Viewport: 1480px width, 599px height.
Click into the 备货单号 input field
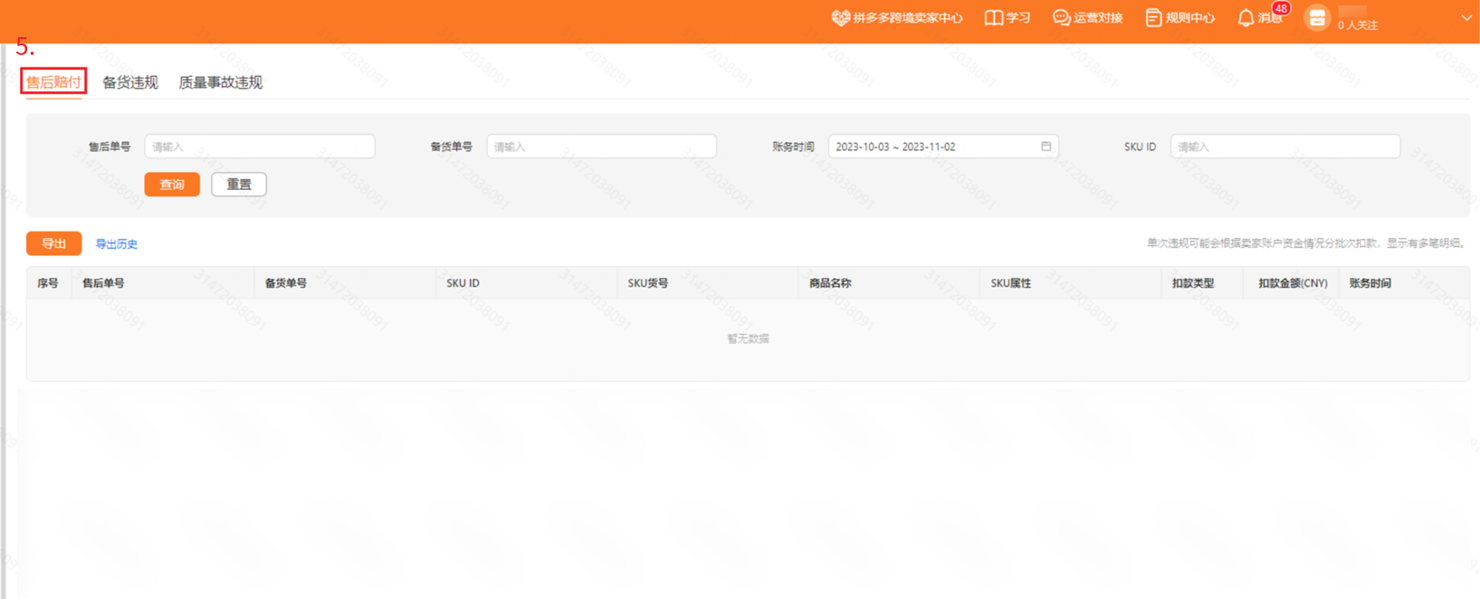tap(601, 147)
